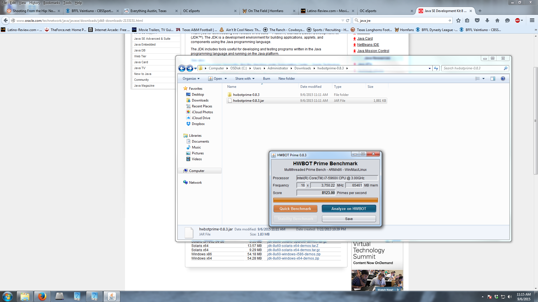Open Java Mission Control link
This screenshot has width=538, height=302.
coord(373,51)
